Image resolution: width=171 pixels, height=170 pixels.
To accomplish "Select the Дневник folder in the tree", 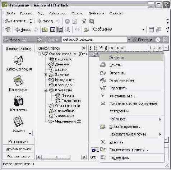I will 63,64.
